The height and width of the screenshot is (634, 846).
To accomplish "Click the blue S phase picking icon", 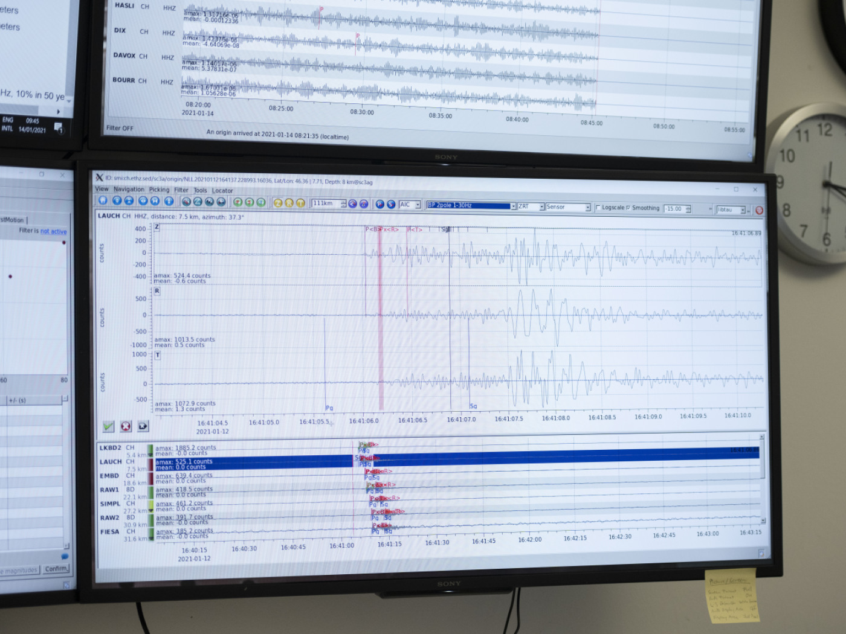I will [391, 204].
